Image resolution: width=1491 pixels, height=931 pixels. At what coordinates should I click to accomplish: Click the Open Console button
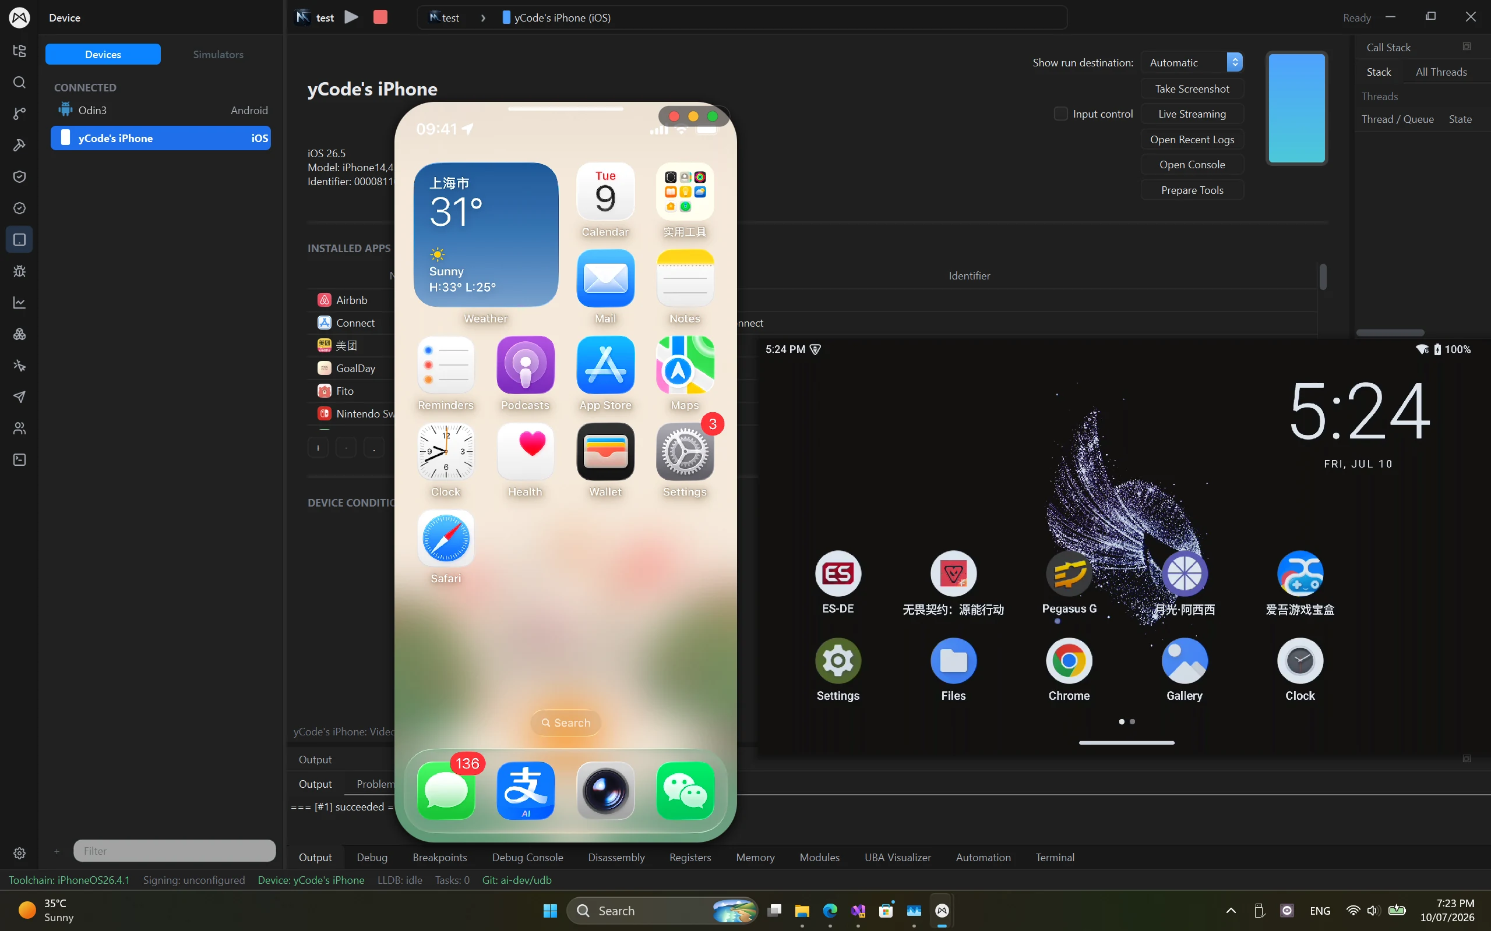1192,164
